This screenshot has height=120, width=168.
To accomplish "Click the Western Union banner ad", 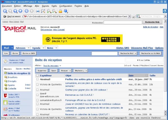I will point(83,39).
